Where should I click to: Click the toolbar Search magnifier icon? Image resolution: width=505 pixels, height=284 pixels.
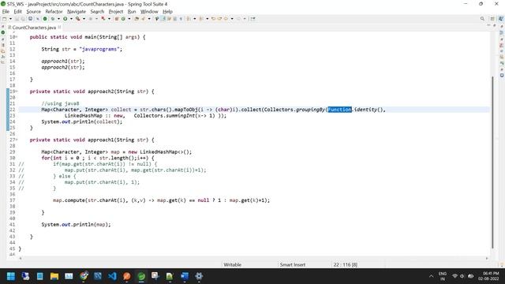tap(482, 19)
